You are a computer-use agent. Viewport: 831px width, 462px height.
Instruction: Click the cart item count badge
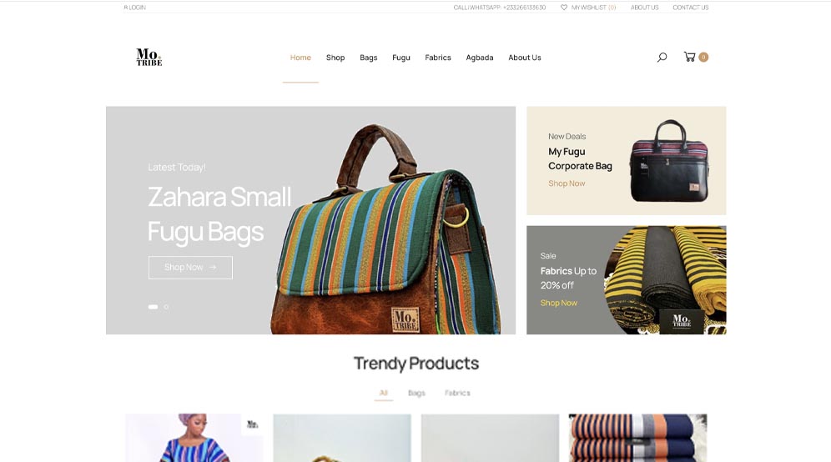point(703,58)
